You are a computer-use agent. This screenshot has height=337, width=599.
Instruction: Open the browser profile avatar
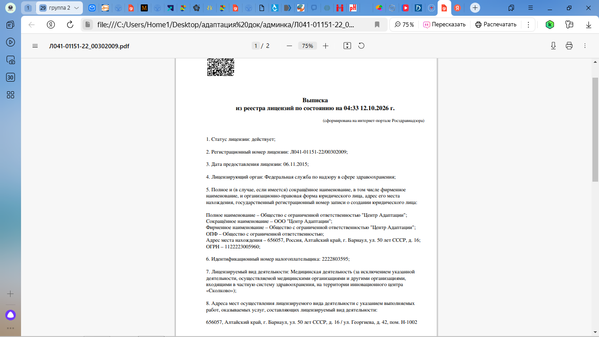tap(11, 8)
